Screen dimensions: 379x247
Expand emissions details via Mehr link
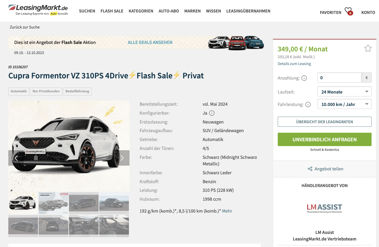(227, 211)
